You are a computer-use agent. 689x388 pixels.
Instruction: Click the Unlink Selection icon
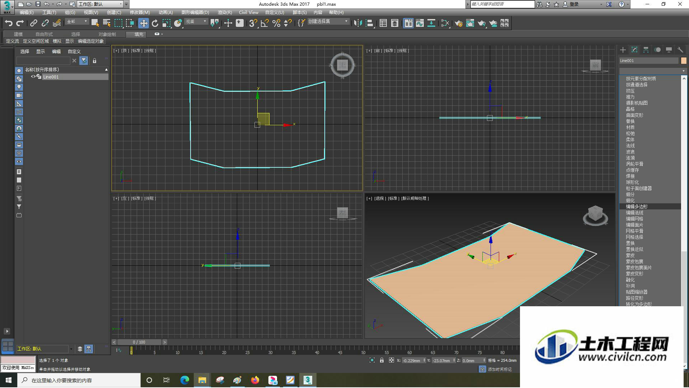[x=45, y=23]
